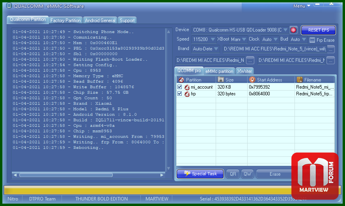Click the RESET EFS button

pyautogui.click(x=318, y=30)
